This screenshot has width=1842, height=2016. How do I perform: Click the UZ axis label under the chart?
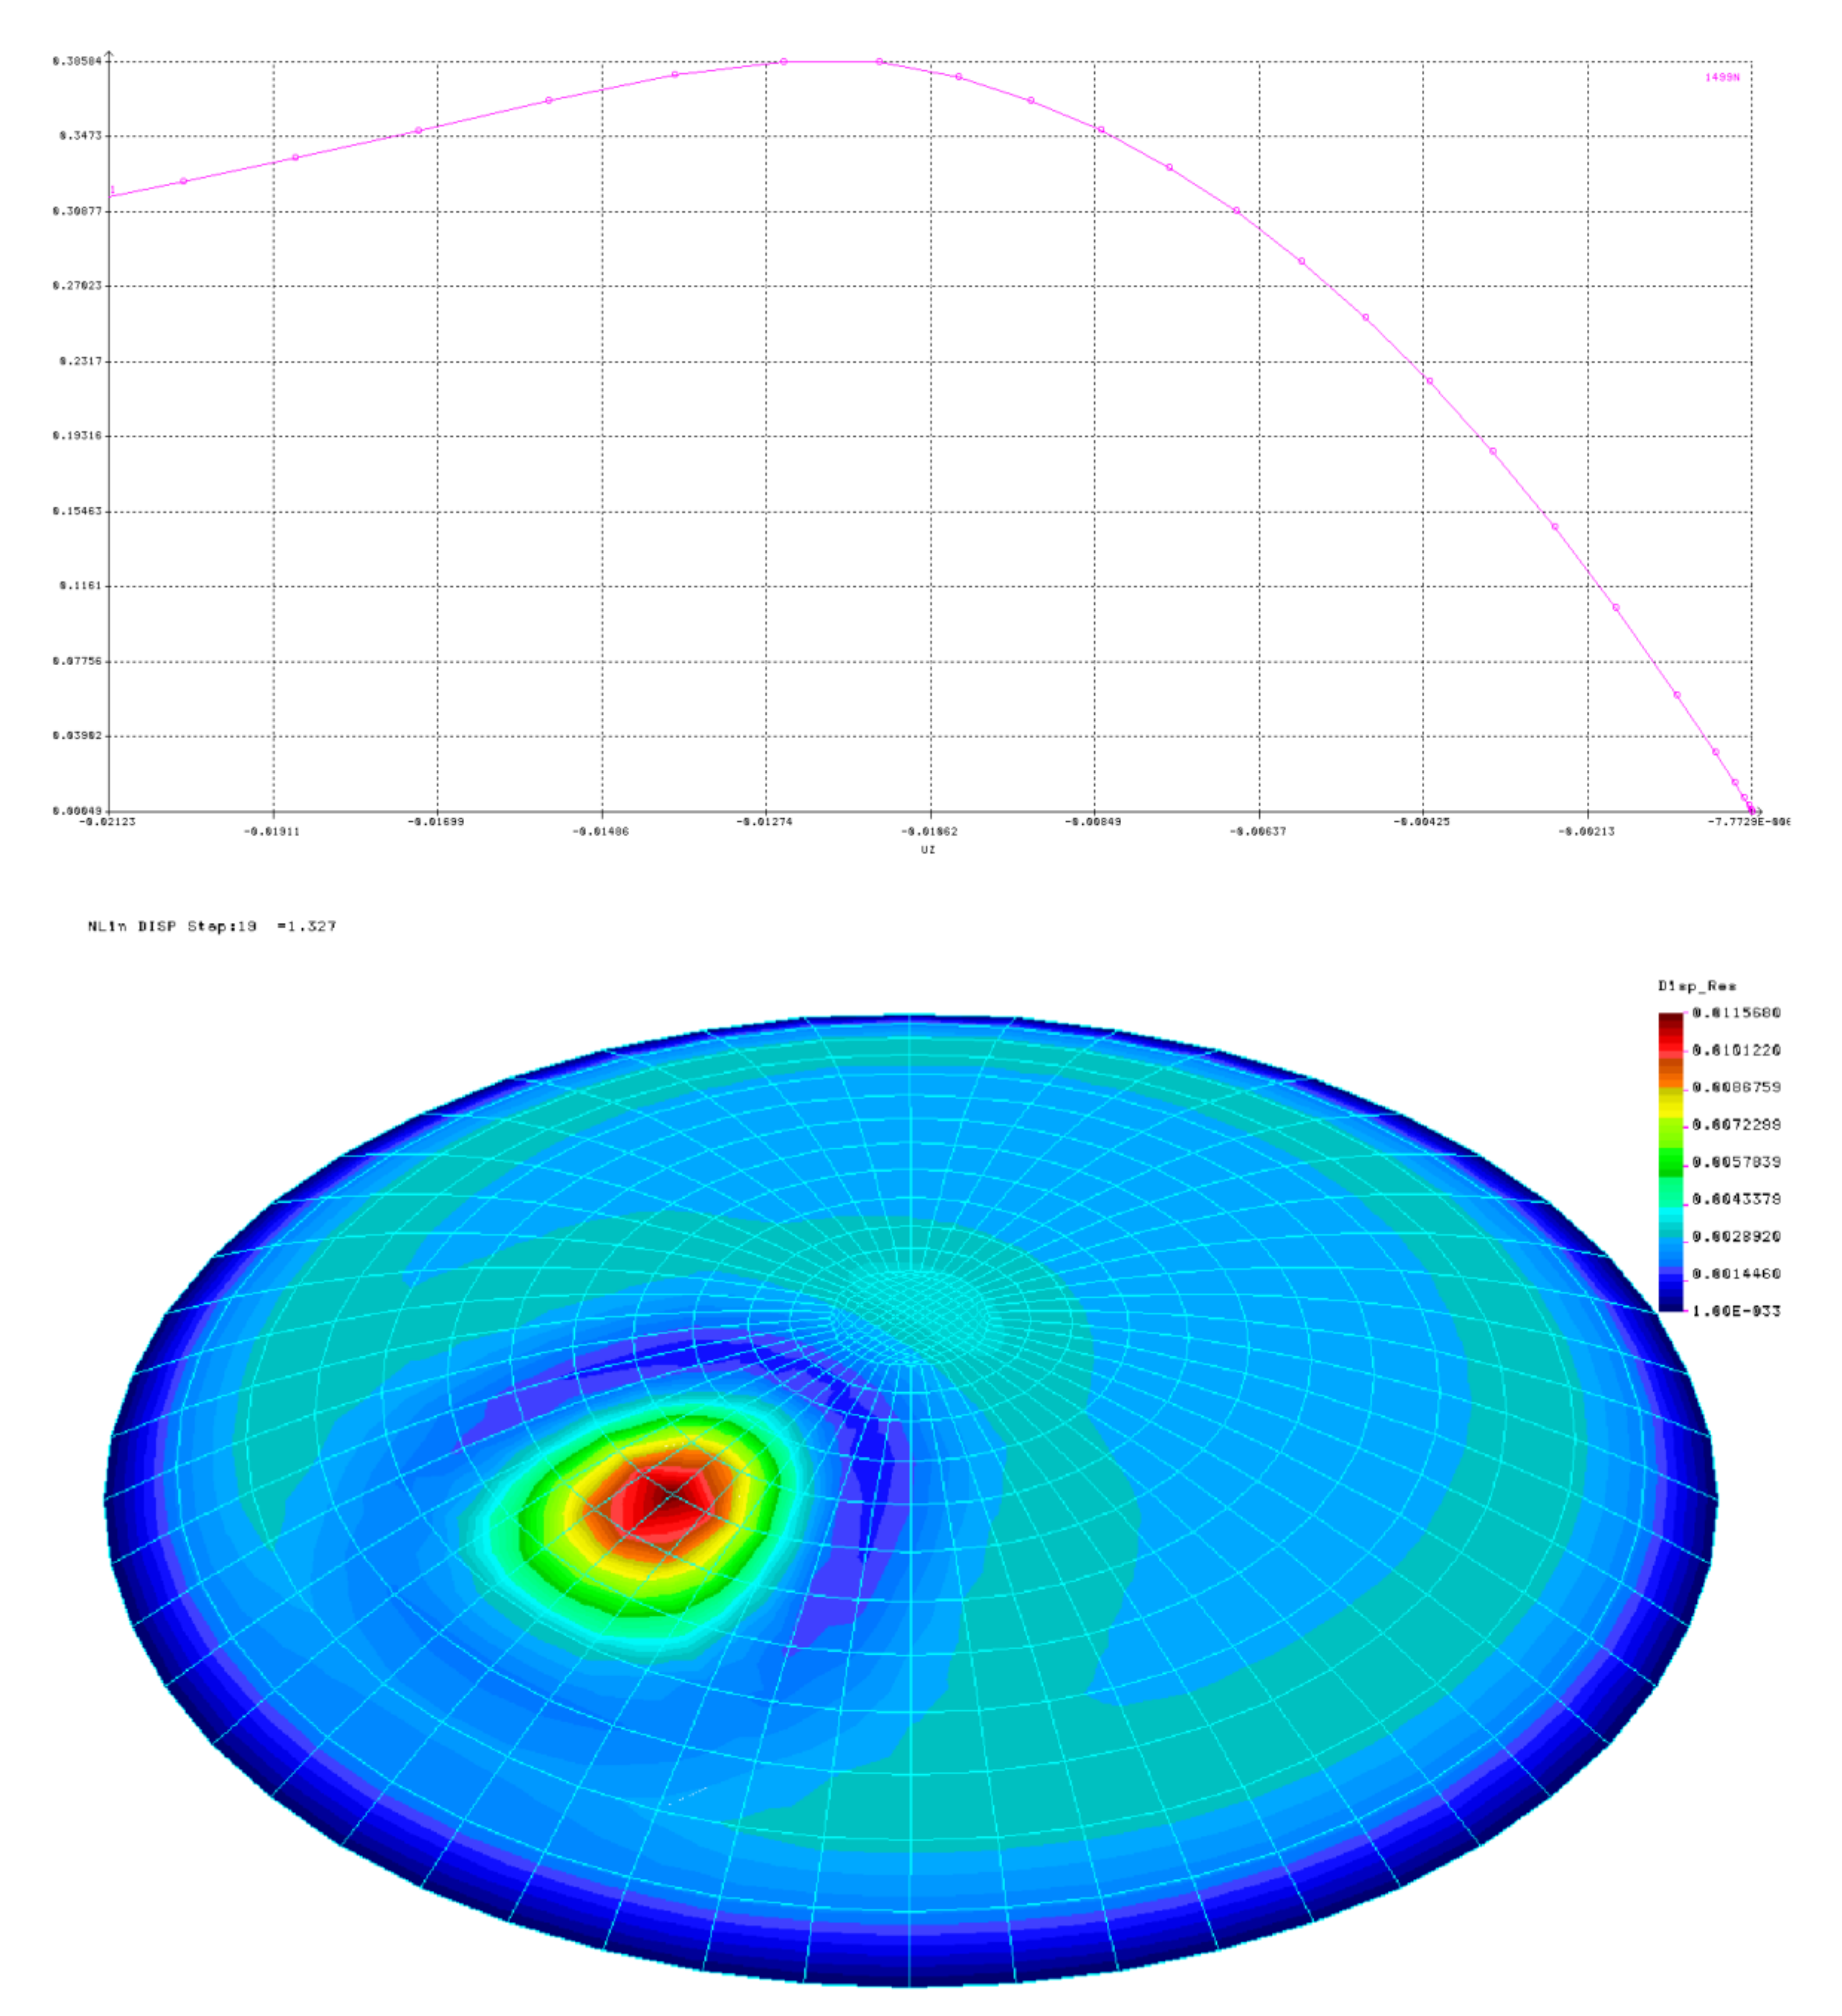coord(927,850)
